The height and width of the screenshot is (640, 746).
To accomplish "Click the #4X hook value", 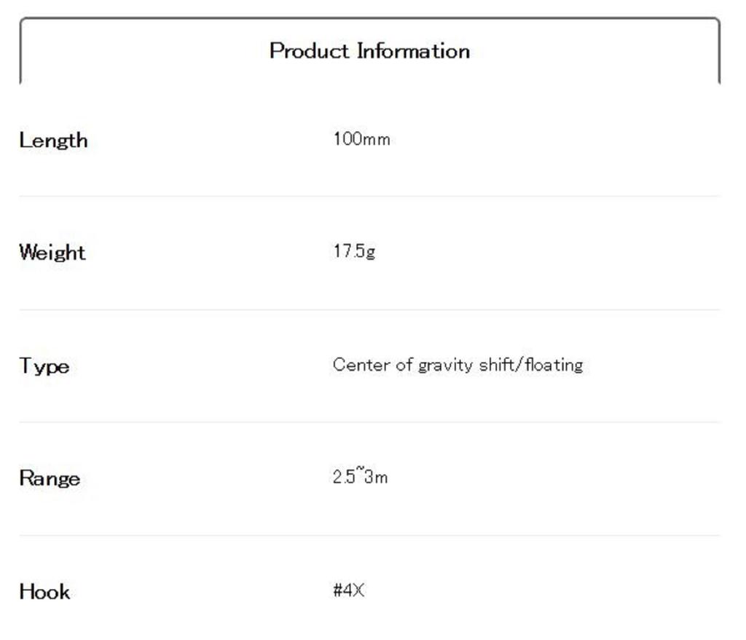I will (x=348, y=590).
